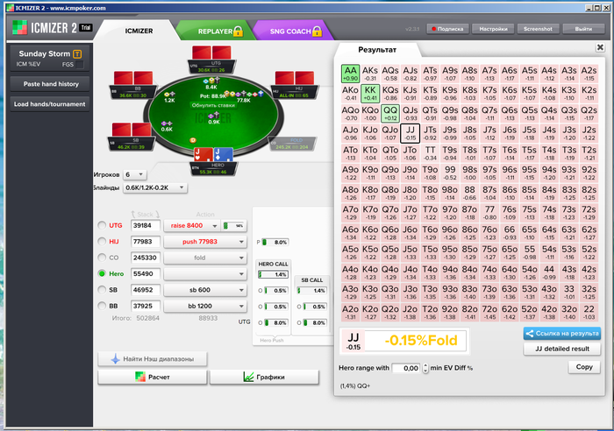Select the QQ cell in range grid
This screenshot has height=431, width=614.
click(x=390, y=113)
